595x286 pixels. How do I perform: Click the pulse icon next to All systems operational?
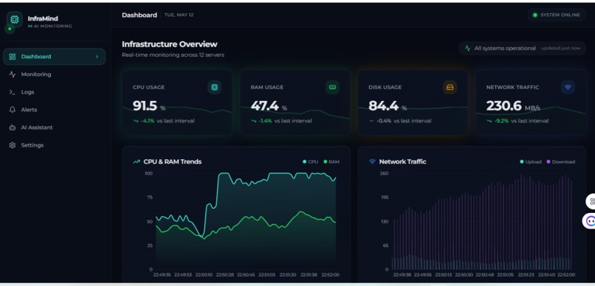[467, 49]
